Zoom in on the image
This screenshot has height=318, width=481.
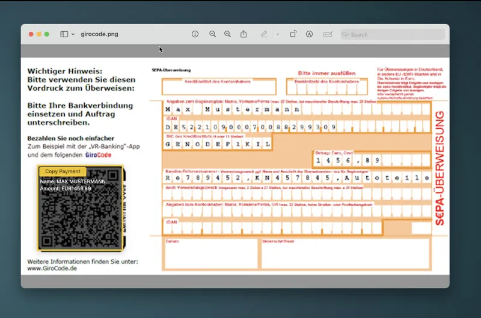(x=227, y=34)
